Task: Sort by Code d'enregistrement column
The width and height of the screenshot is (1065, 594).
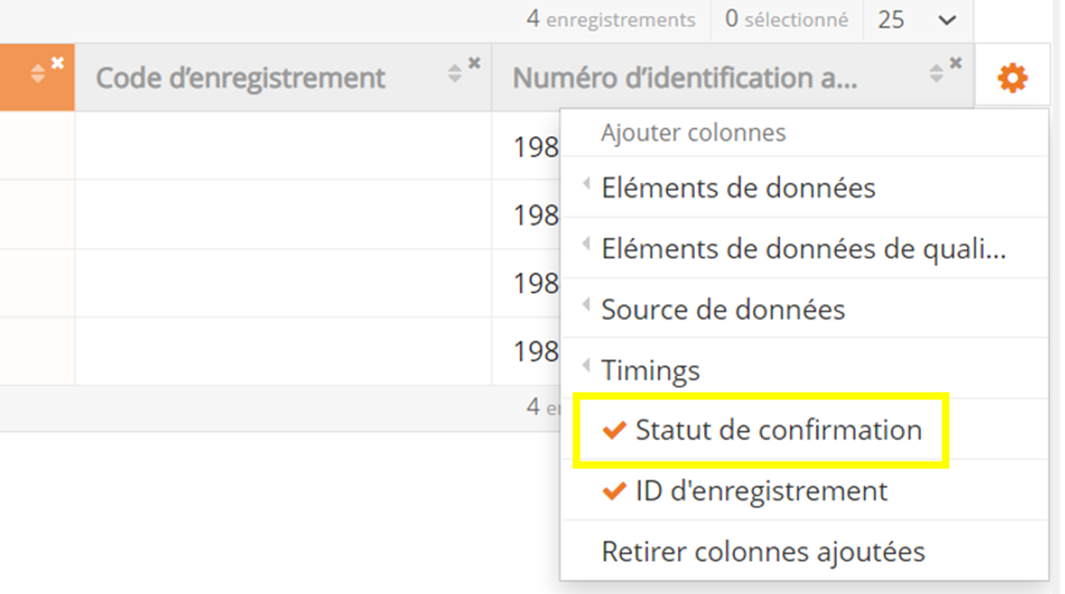Action: click(455, 74)
